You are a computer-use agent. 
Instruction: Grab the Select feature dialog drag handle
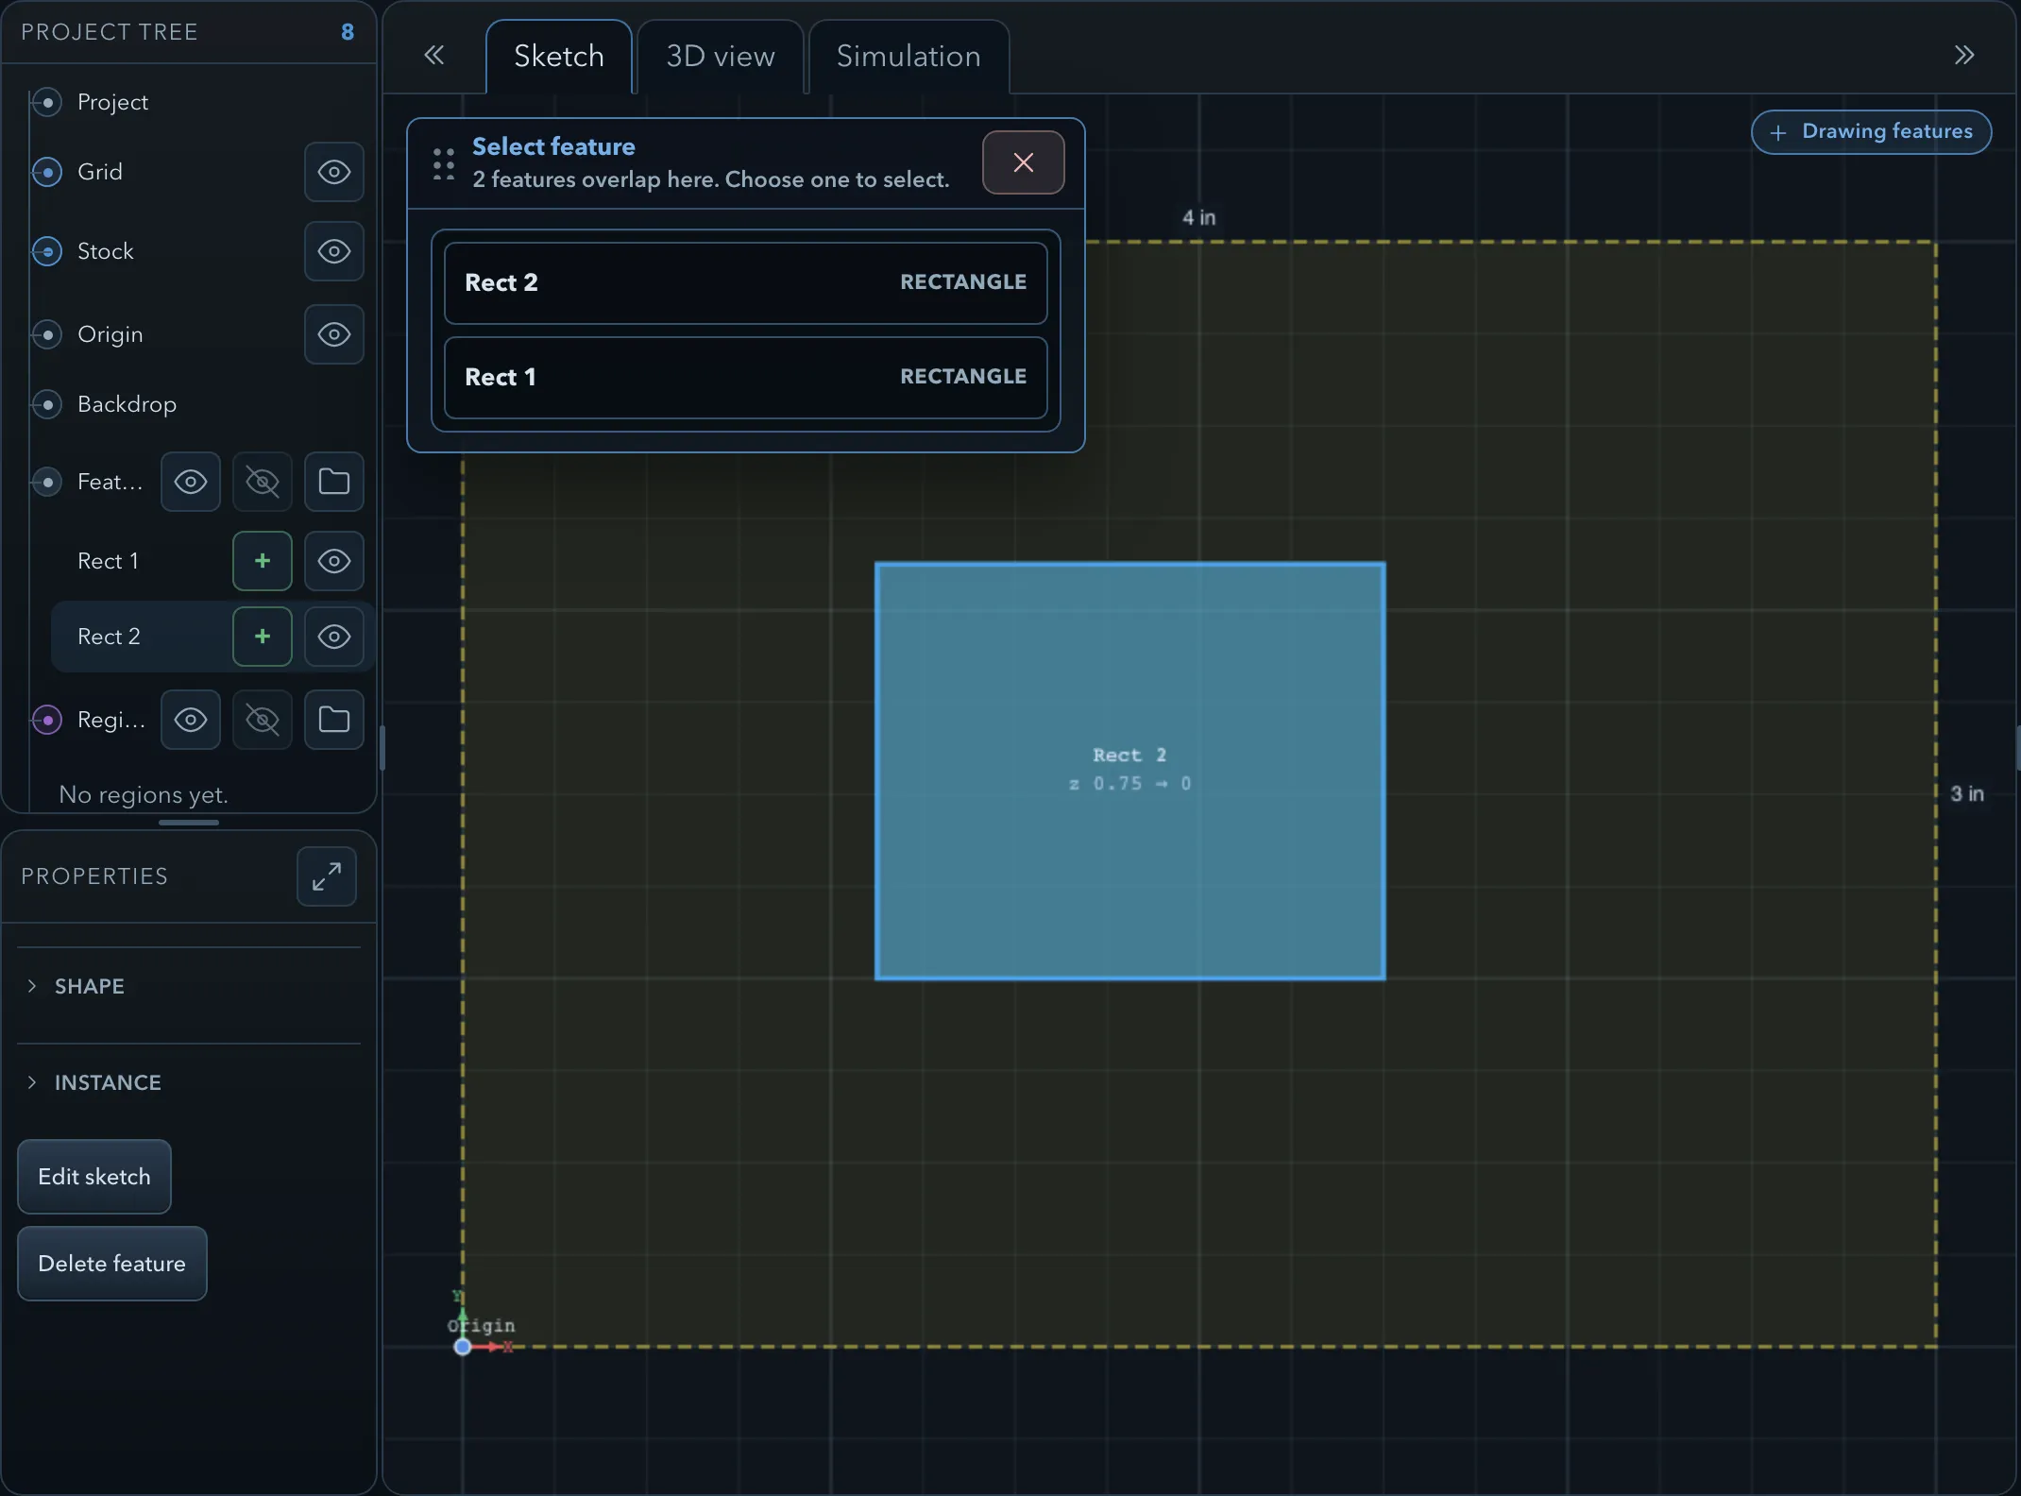pyautogui.click(x=444, y=164)
